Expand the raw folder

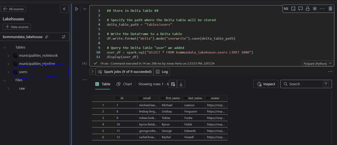coord(8,88)
